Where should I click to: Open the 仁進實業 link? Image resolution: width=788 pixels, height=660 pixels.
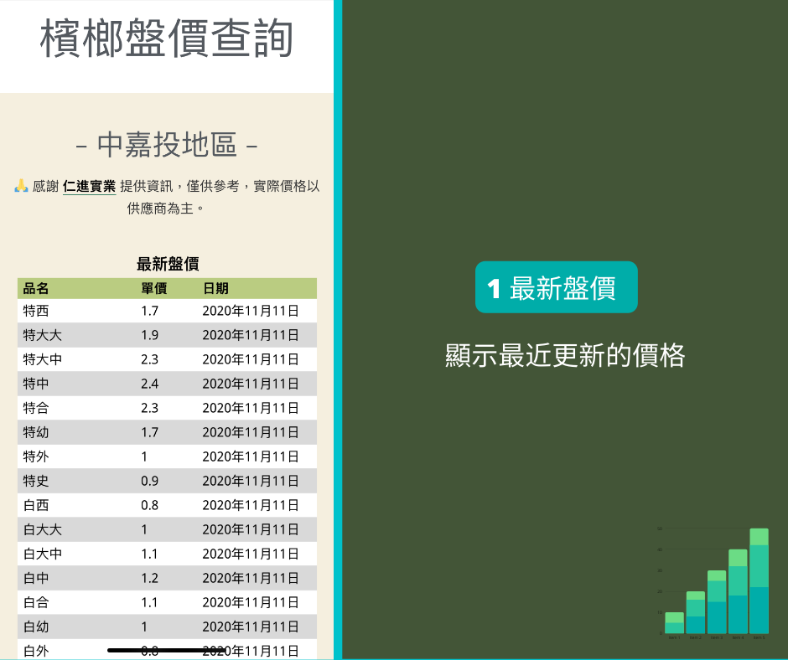tap(90, 186)
